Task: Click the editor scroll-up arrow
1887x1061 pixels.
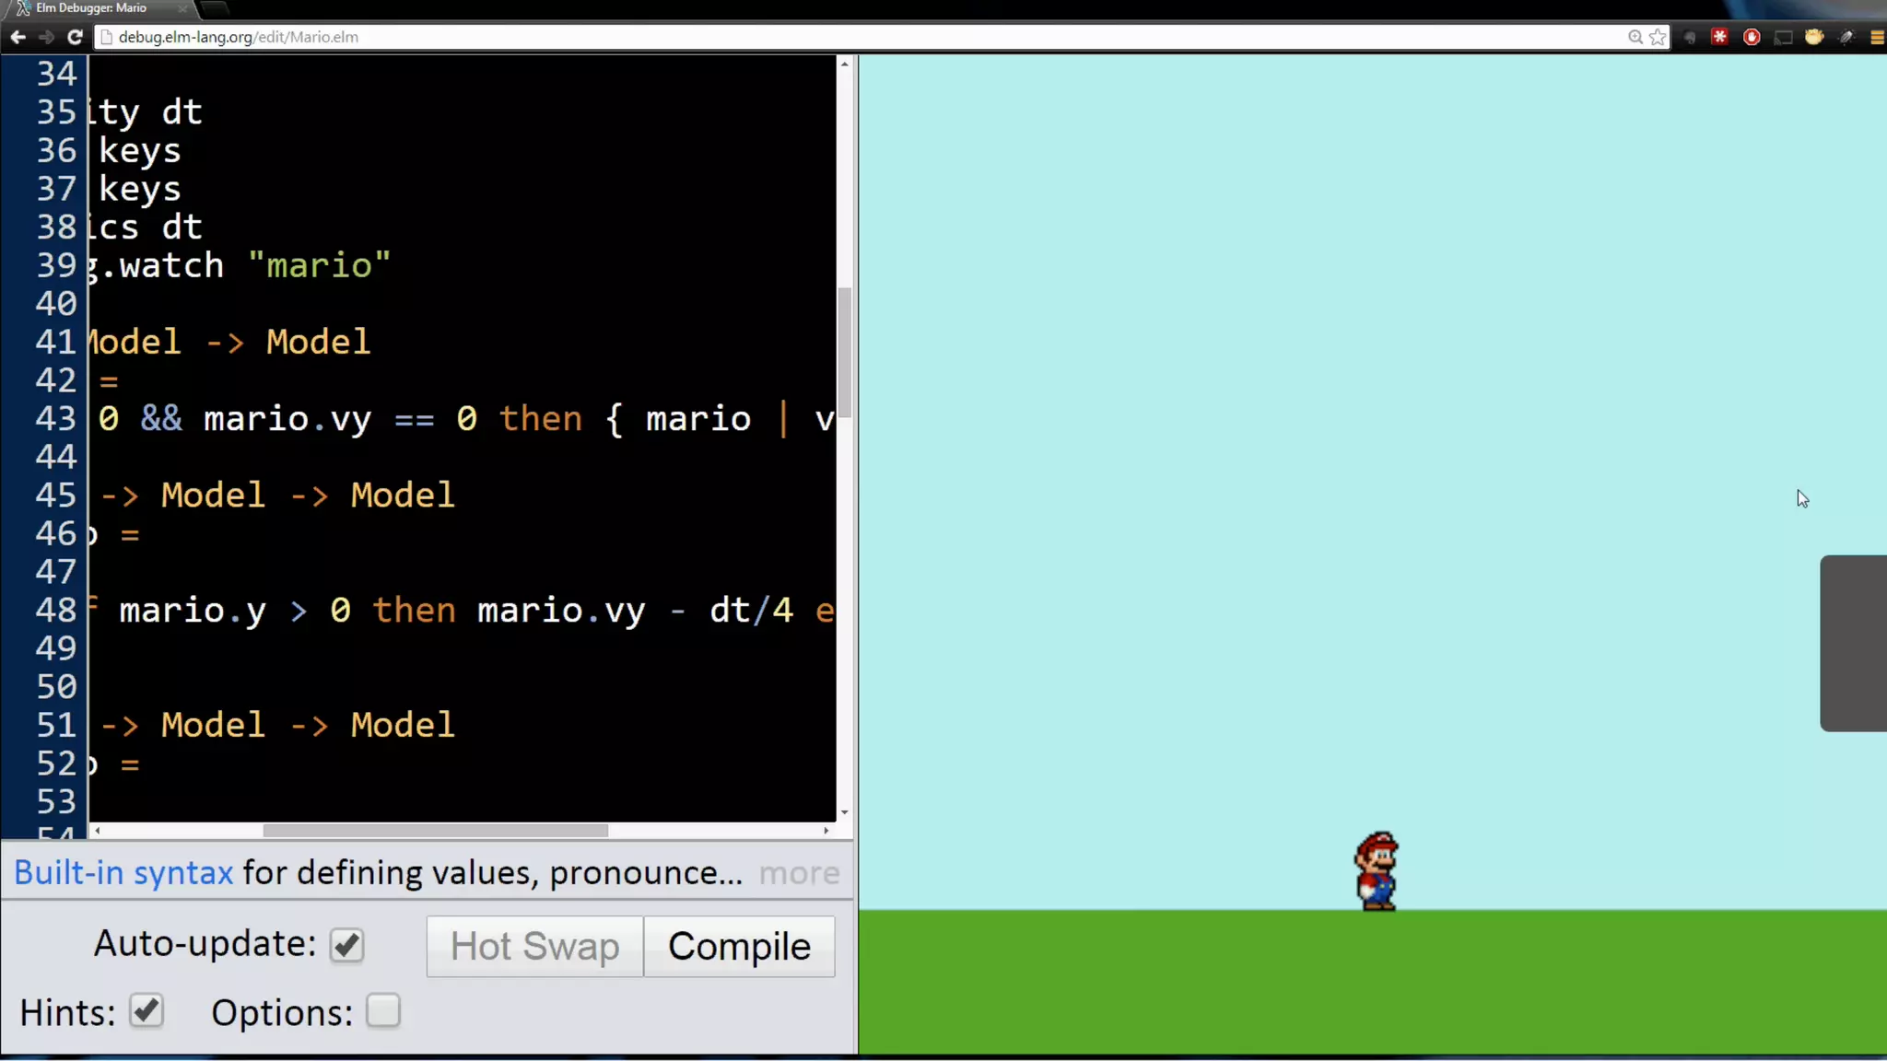Action: pyautogui.click(x=844, y=64)
